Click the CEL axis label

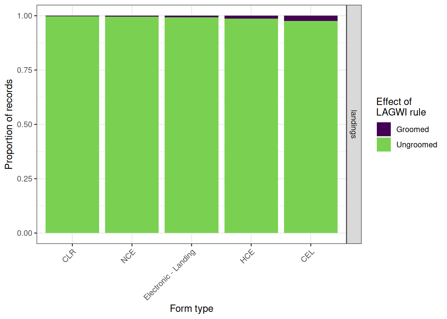click(308, 256)
